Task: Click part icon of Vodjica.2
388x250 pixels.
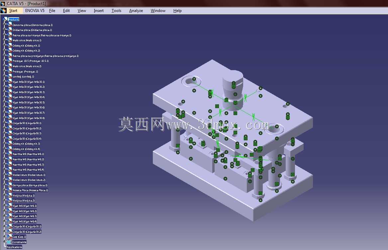Action: [9, 200]
